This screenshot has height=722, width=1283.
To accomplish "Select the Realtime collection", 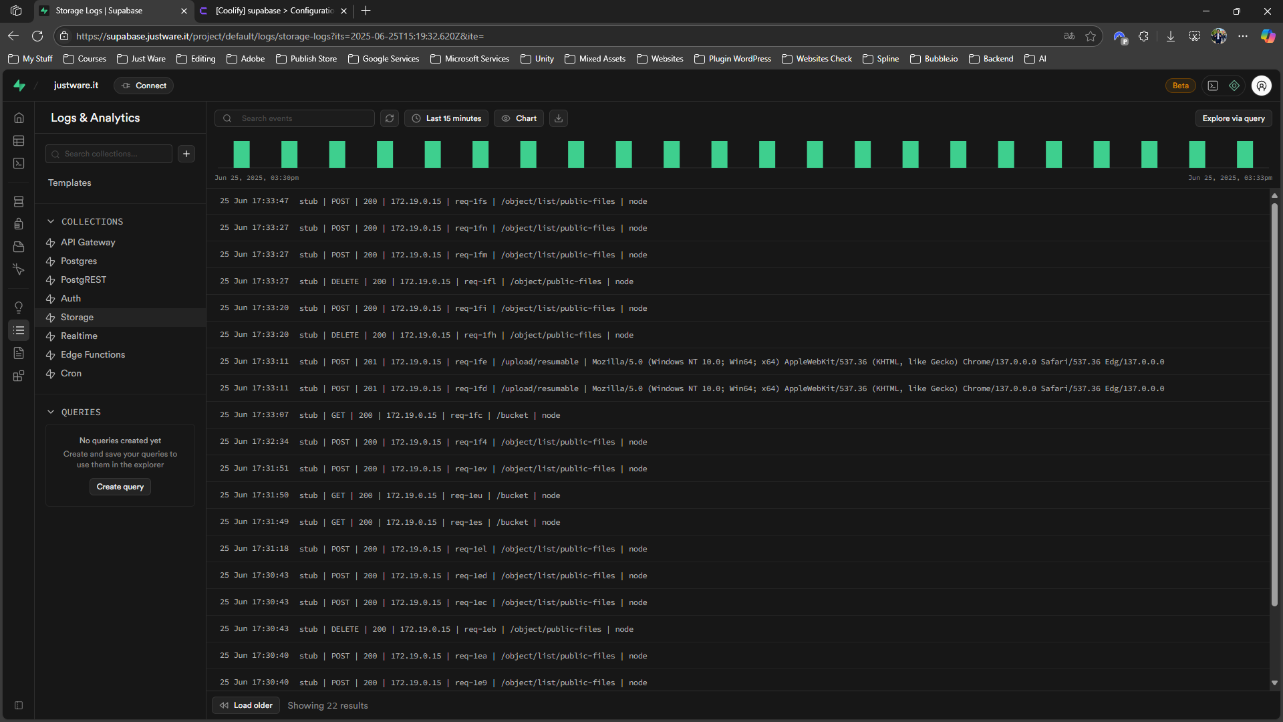I will point(79,336).
